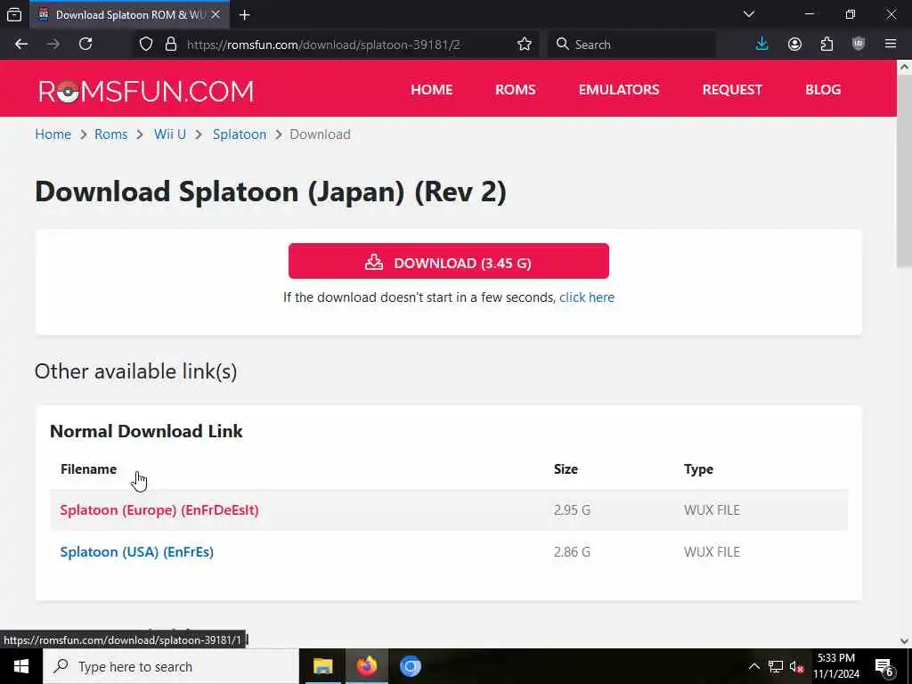Click the 2.95 G size cell
Viewport: 912px width, 684px height.
(572, 510)
